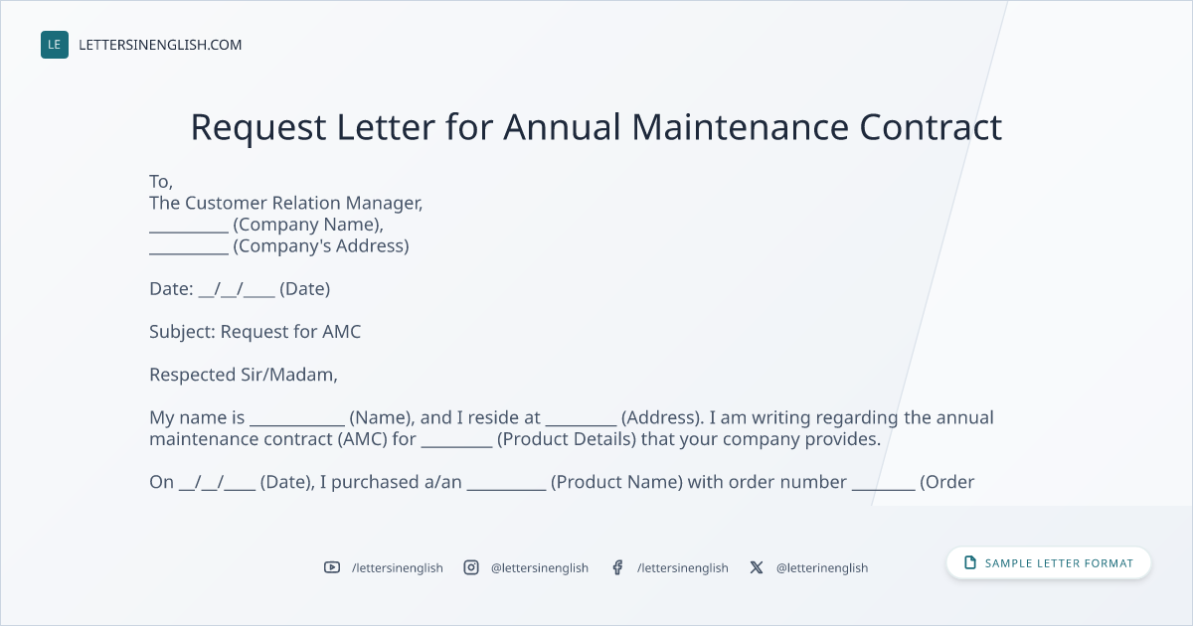Open the /lettersinenglish Facebook handle
1193x626 pixels.
pos(683,567)
